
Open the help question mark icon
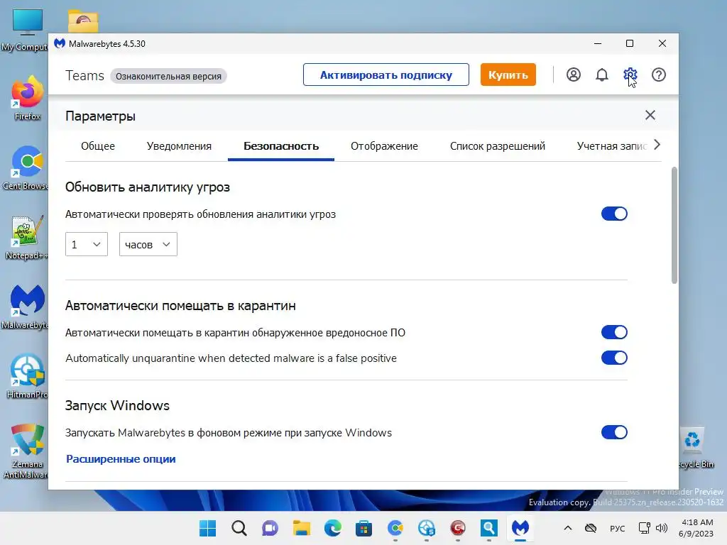click(x=658, y=75)
